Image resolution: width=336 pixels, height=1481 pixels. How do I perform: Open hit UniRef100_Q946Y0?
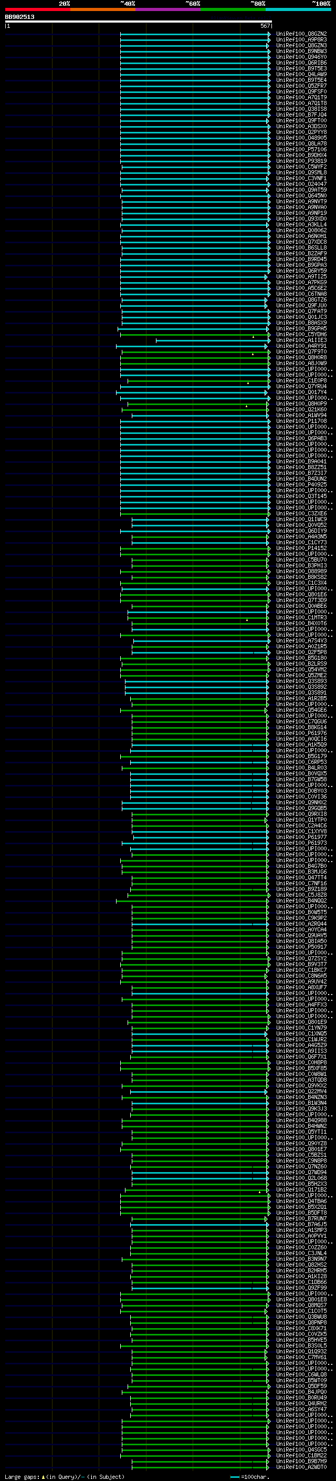[x=301, y=57]
